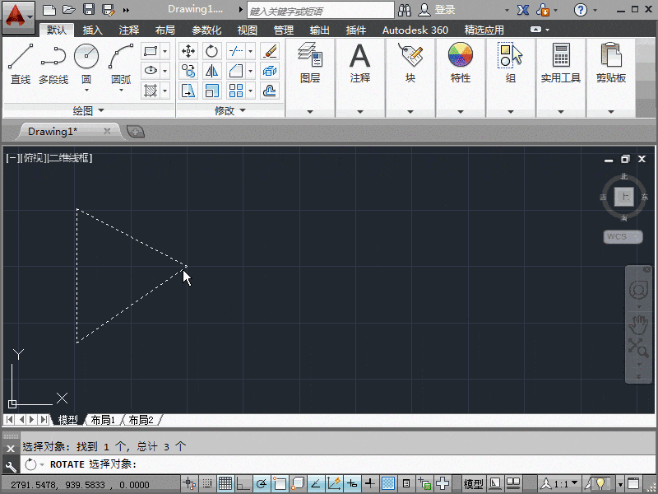Select the 直线 (Line) drawing tool
The image size is (658, 494).
click(20, 58)
